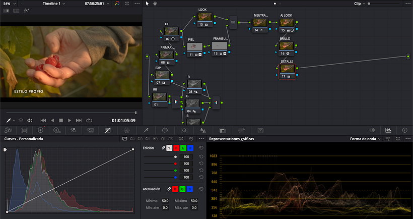Reset the Edición curve section
This screenshot has height=219, width=413.
(x=201, y=148)
